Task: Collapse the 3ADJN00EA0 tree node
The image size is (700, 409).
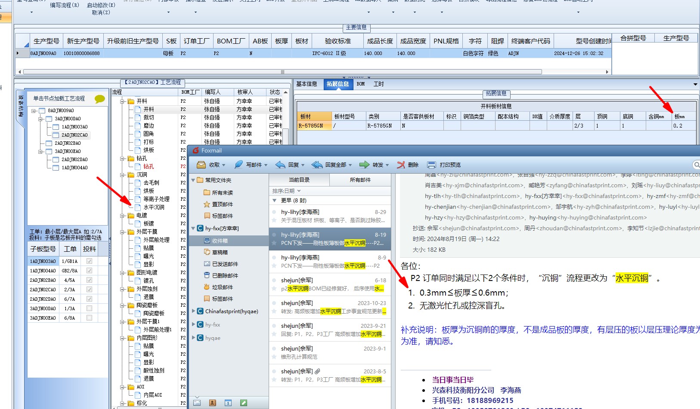Action: 40,152
